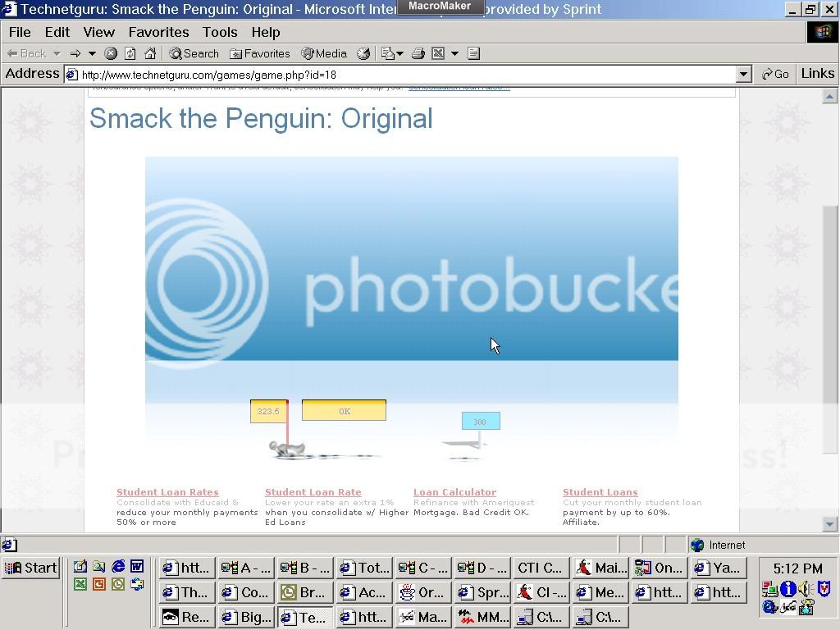The width and height of the screenshot is (840, 630).
Task: Click the Mail toolbar icon
Action: [388, 53]
